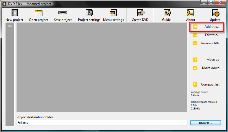
Task: Open the Guide help icon
Action: click(167, 13)
